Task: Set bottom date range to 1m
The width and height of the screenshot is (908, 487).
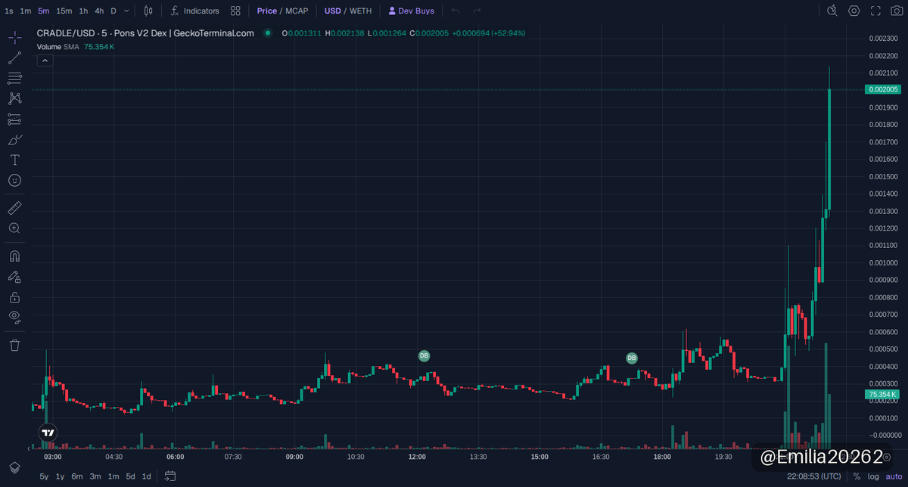Action: (x=113, y=476)
